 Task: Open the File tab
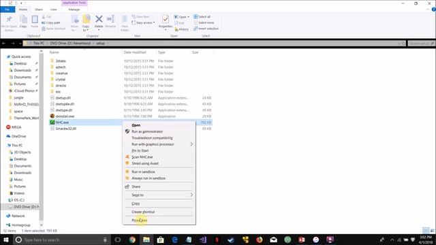coord(7,10)
